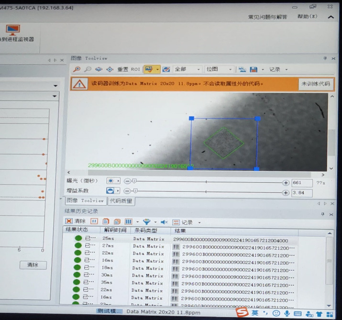342x320 pixels.
Task: Open the 全部 filter dropdown
Action: [187, 69]
